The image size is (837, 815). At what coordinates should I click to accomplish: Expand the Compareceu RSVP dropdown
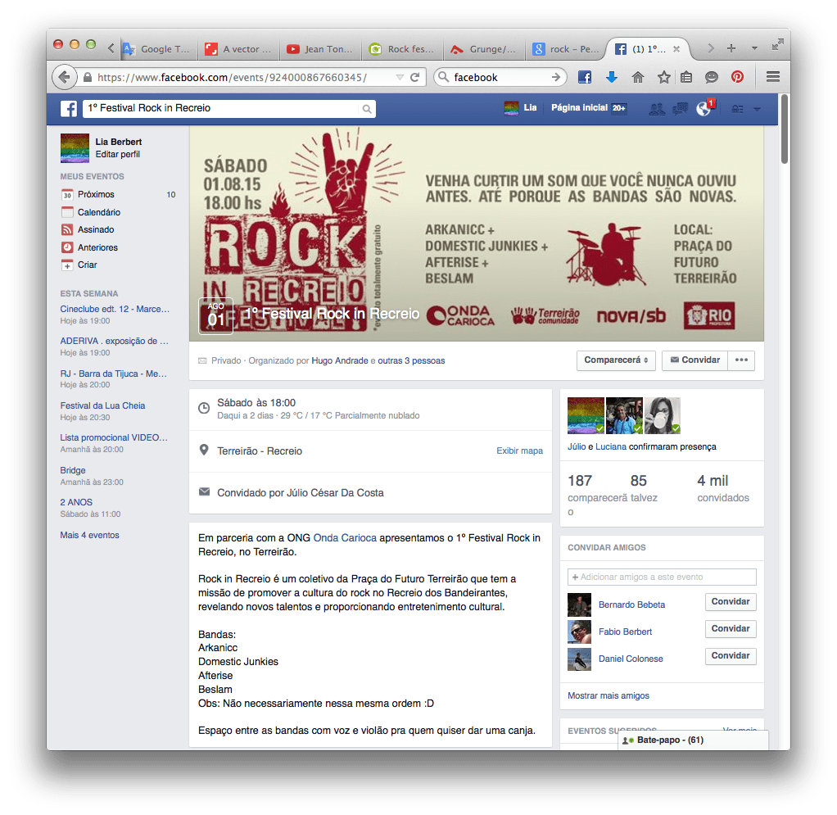coord(616,360)
